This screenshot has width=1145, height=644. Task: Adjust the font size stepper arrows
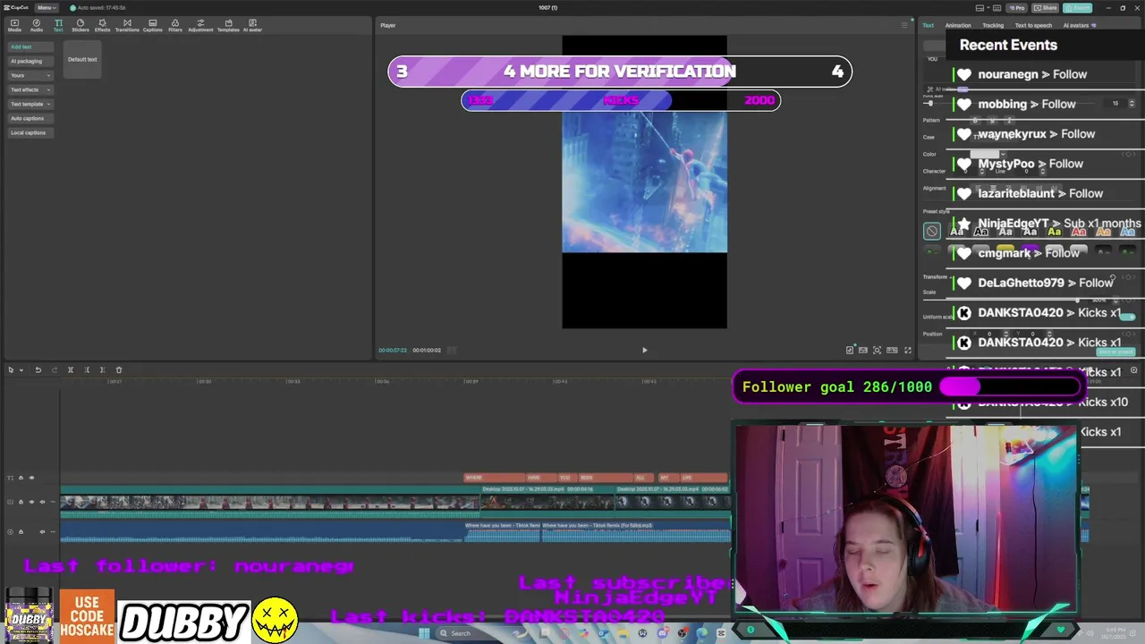coord(1133,103)
